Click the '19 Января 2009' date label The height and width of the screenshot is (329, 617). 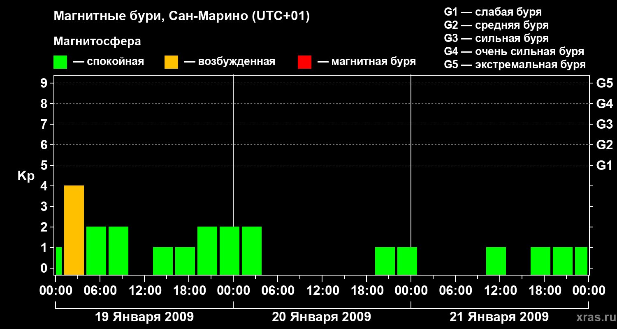tap(144, 317)
